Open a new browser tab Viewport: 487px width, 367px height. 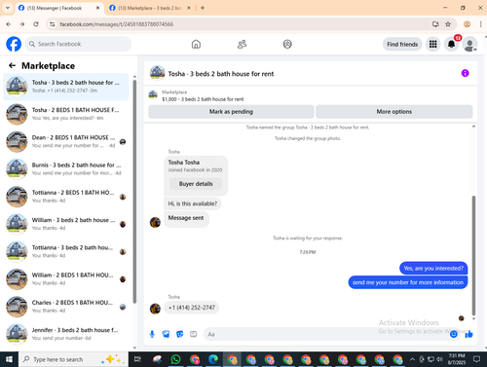click(x=203, y=8)
